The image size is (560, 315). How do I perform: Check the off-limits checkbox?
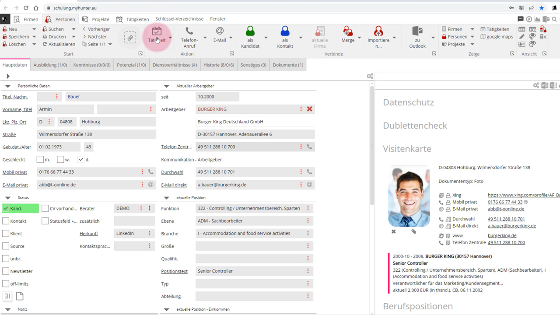pyautogui.click(x=6, y=284)
